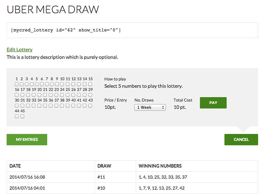Screen dimensions: 259x194
Task: Open MY ENTRIES
Action: (27, 139)
